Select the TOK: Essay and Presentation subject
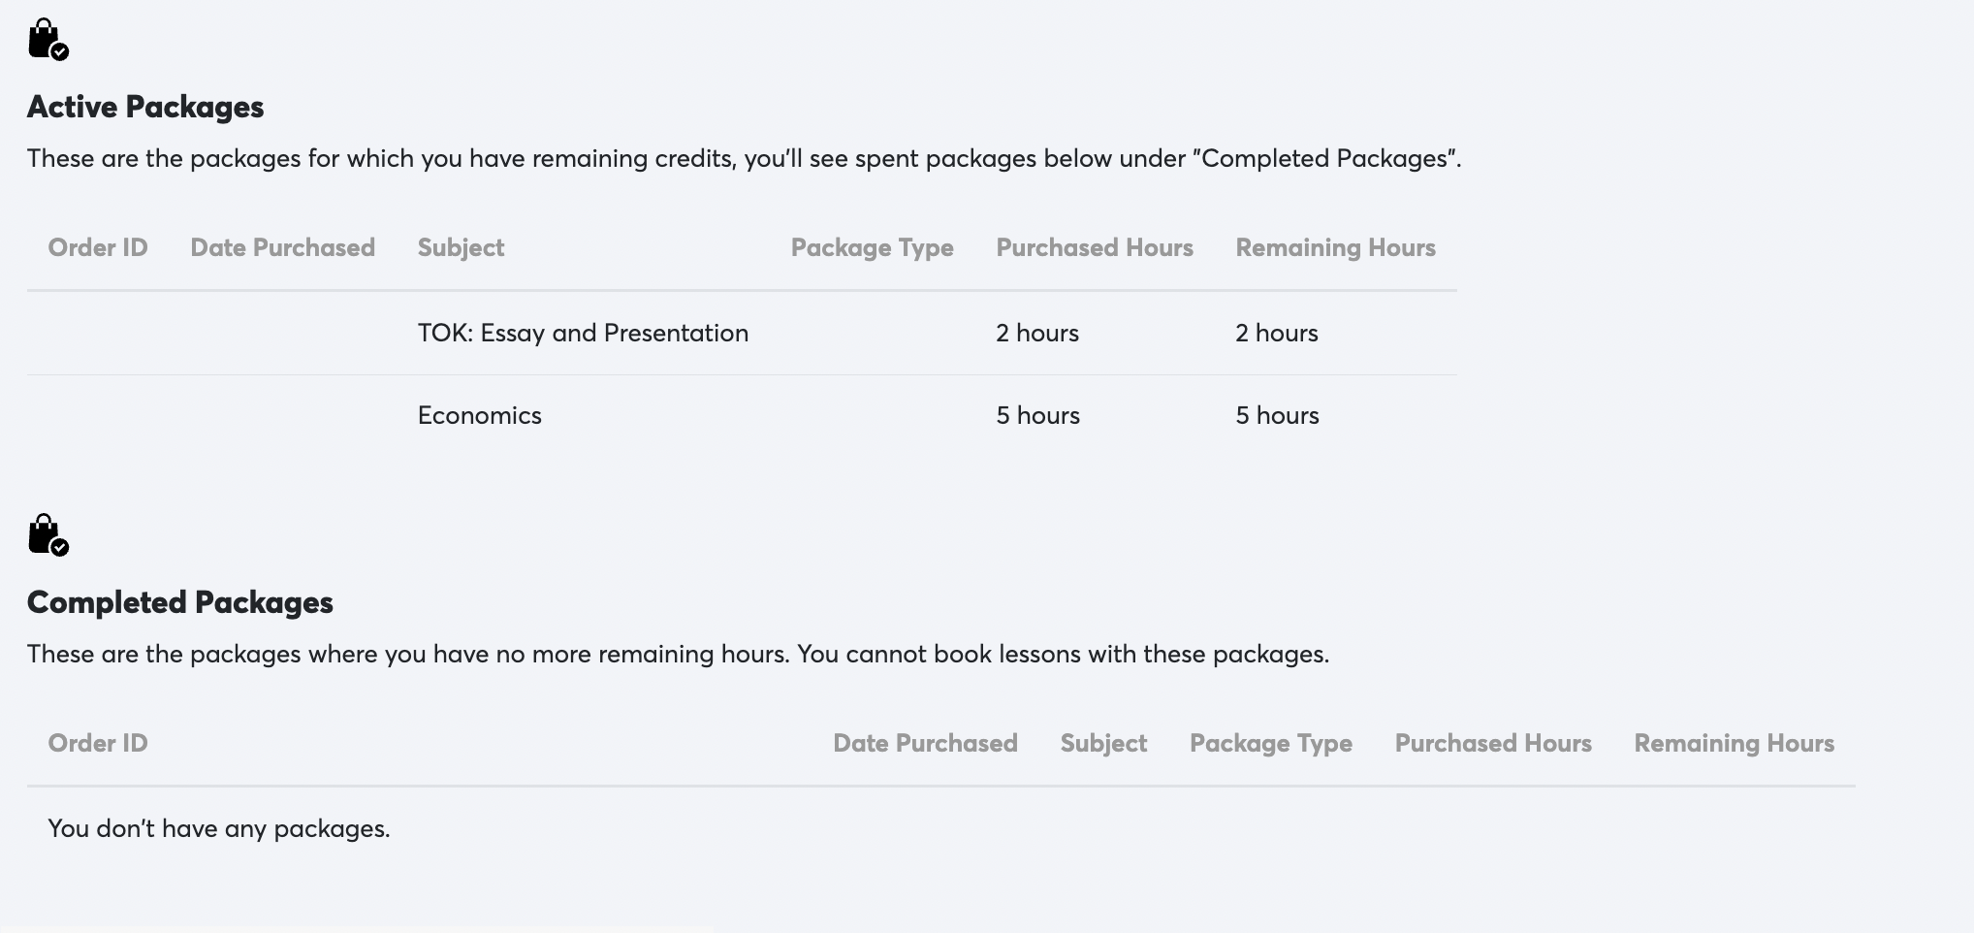Screen dimensions: 1974x933 click(583, 333)
